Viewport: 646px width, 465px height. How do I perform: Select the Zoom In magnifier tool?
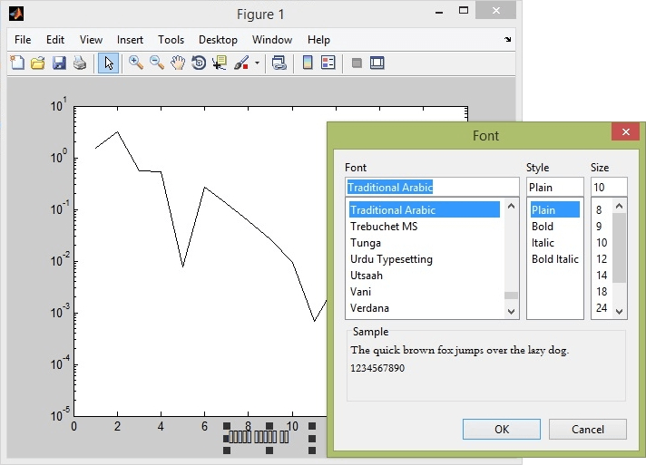tap(135, 63)
